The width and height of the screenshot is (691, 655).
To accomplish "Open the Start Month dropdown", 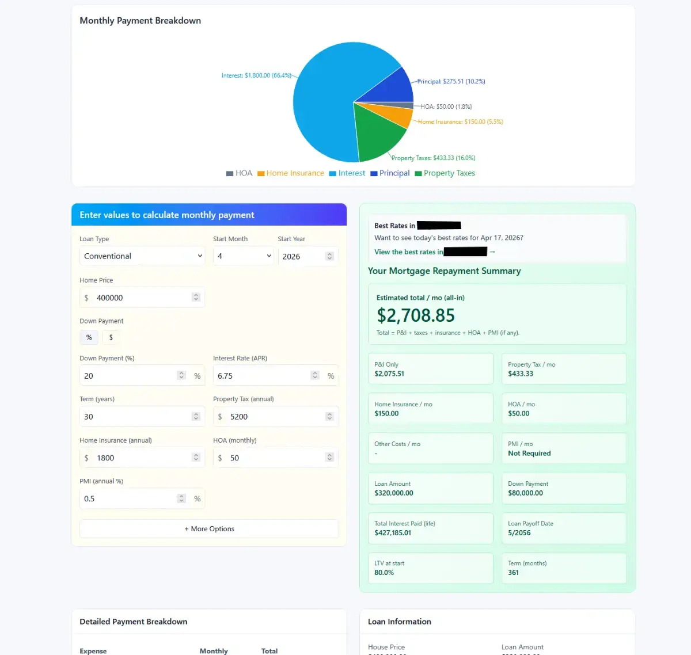I will (x=243, y=256).
